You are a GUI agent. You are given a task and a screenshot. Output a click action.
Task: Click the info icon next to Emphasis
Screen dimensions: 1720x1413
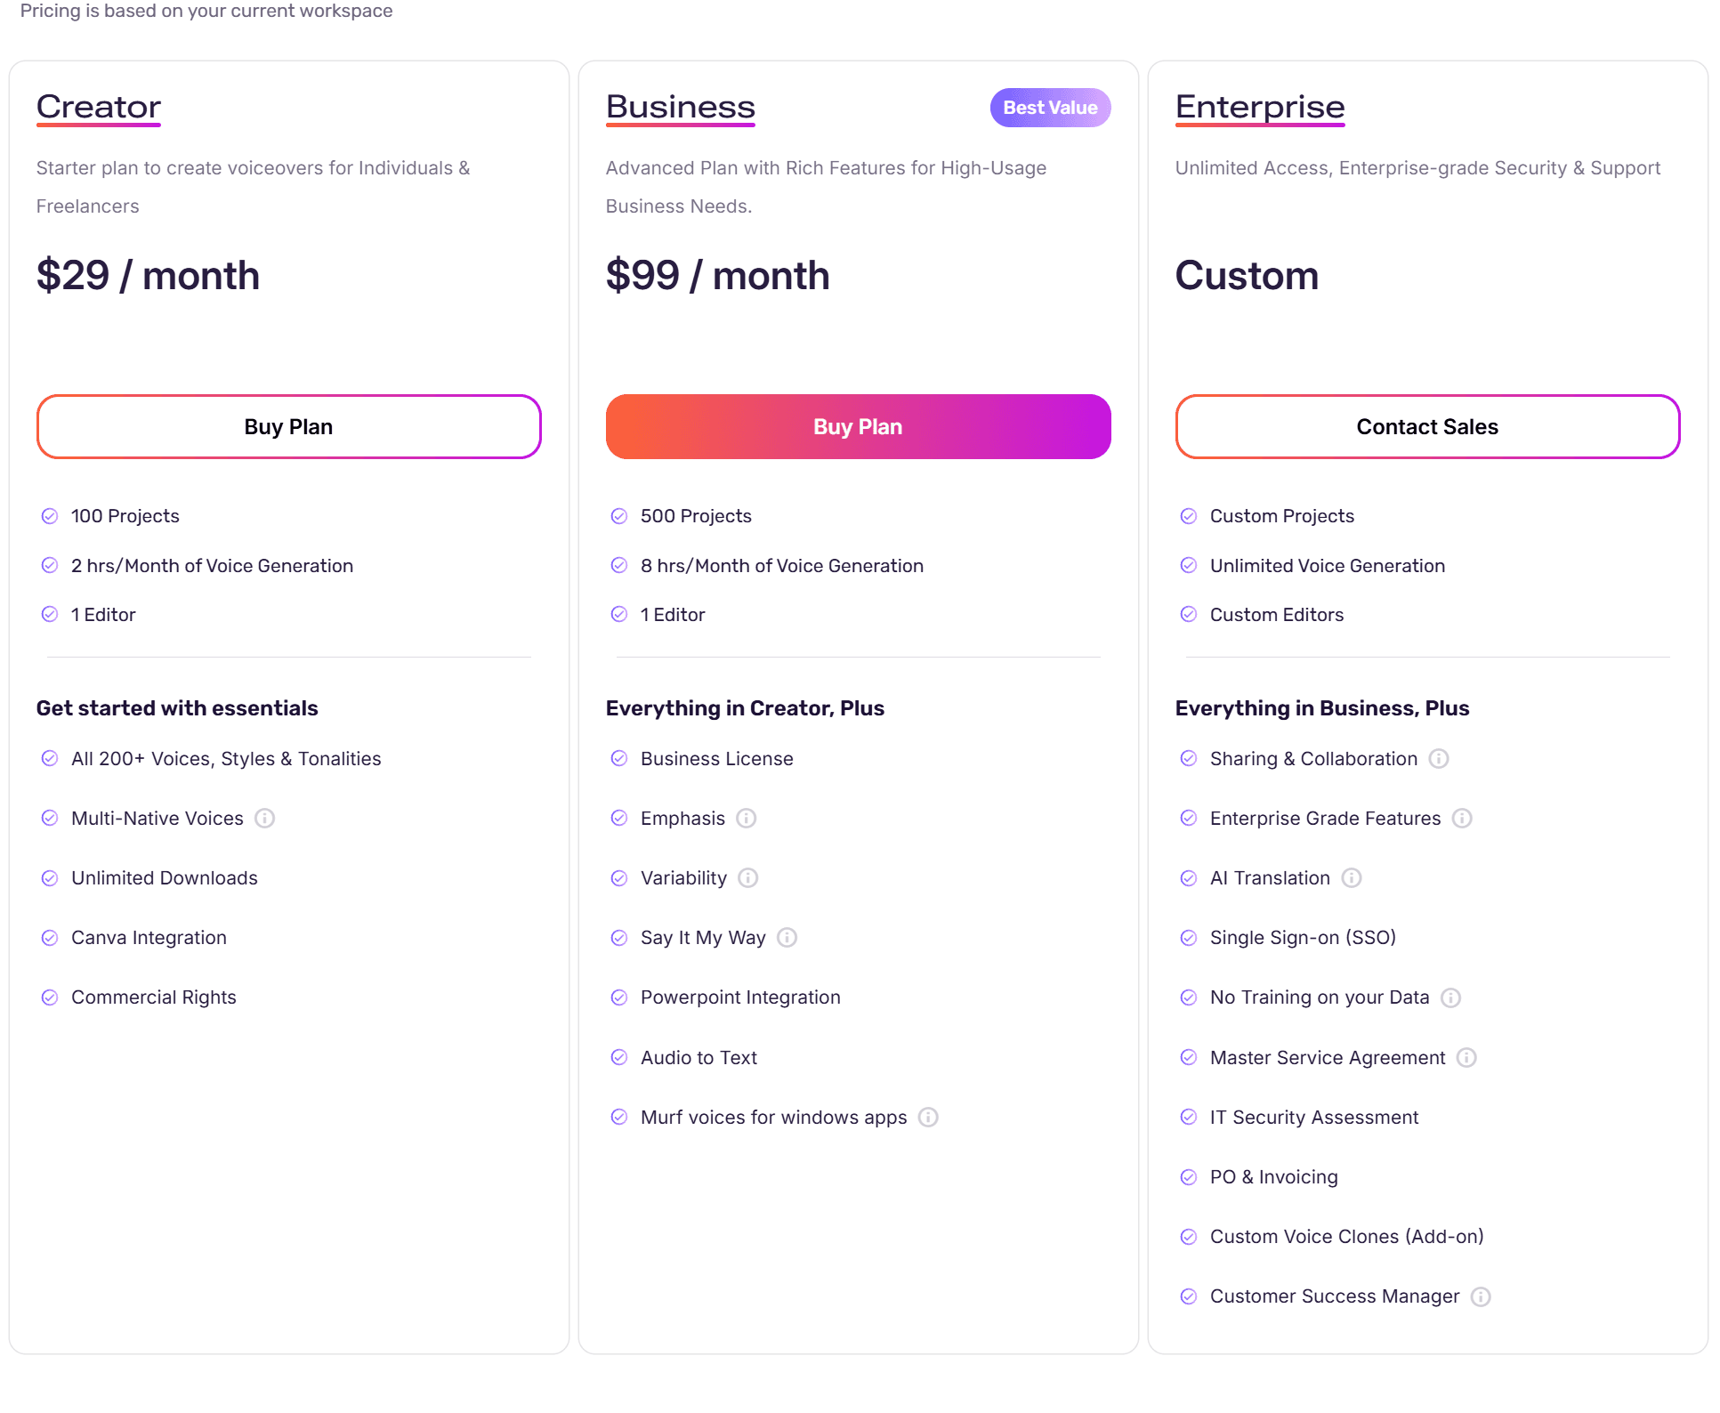click(x=747, y=818)
